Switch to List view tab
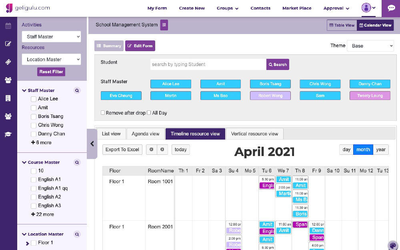400x250 pixels. point(111,134)
